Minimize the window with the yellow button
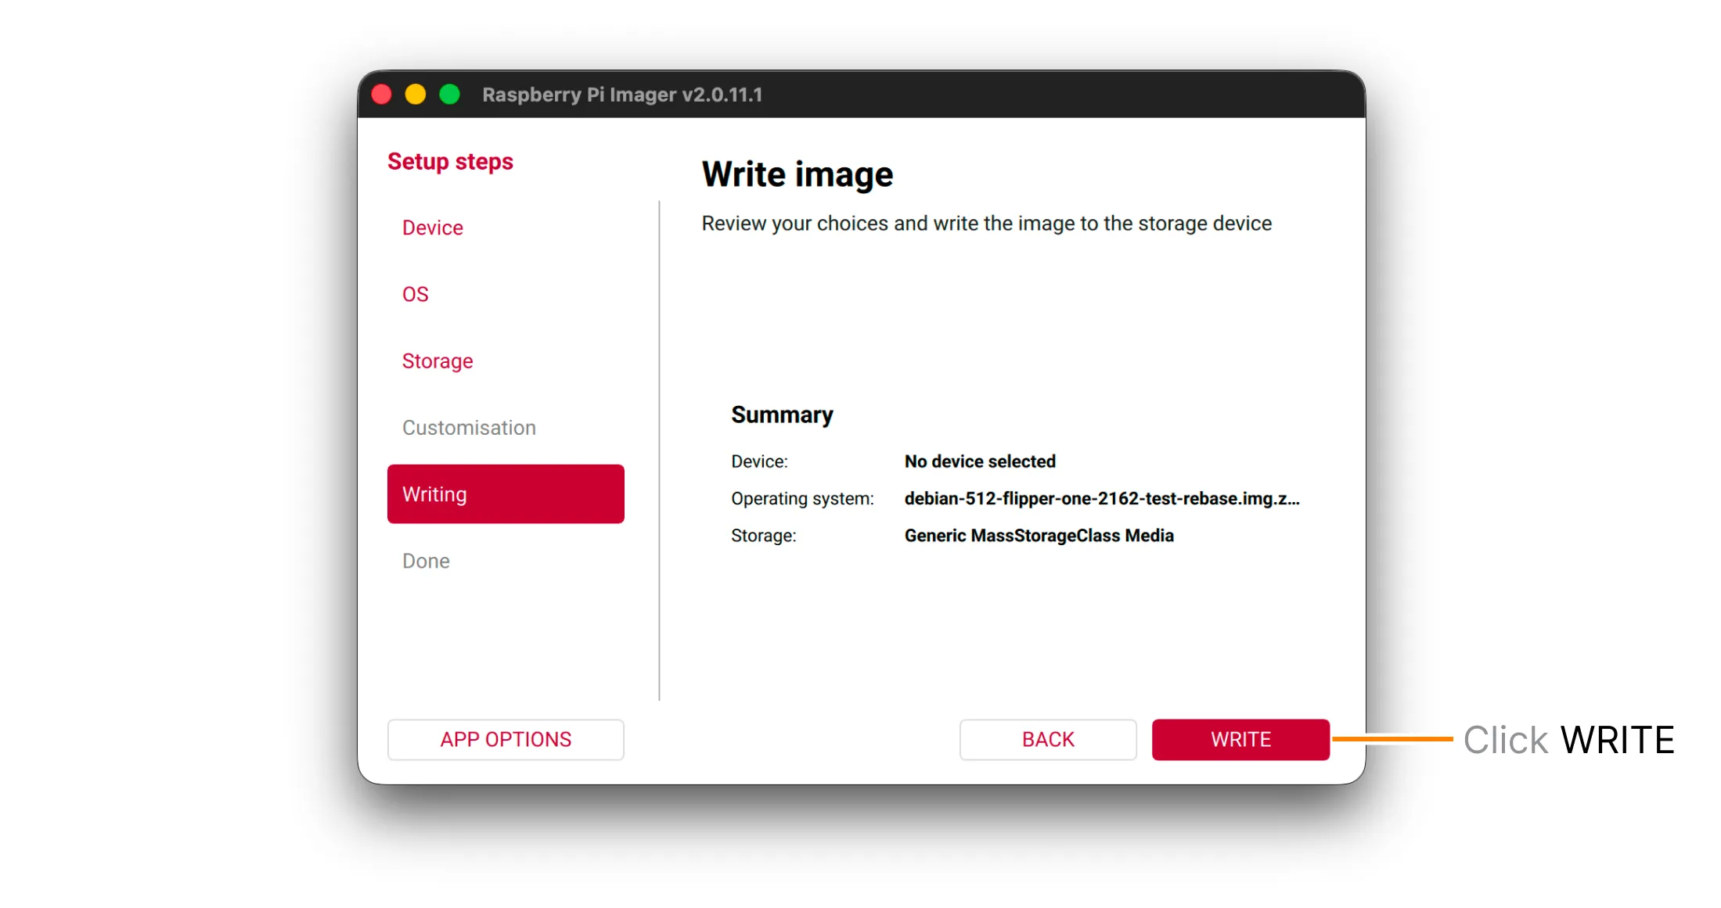Screen dimensions: 1721x908 [x=416, y=95]
